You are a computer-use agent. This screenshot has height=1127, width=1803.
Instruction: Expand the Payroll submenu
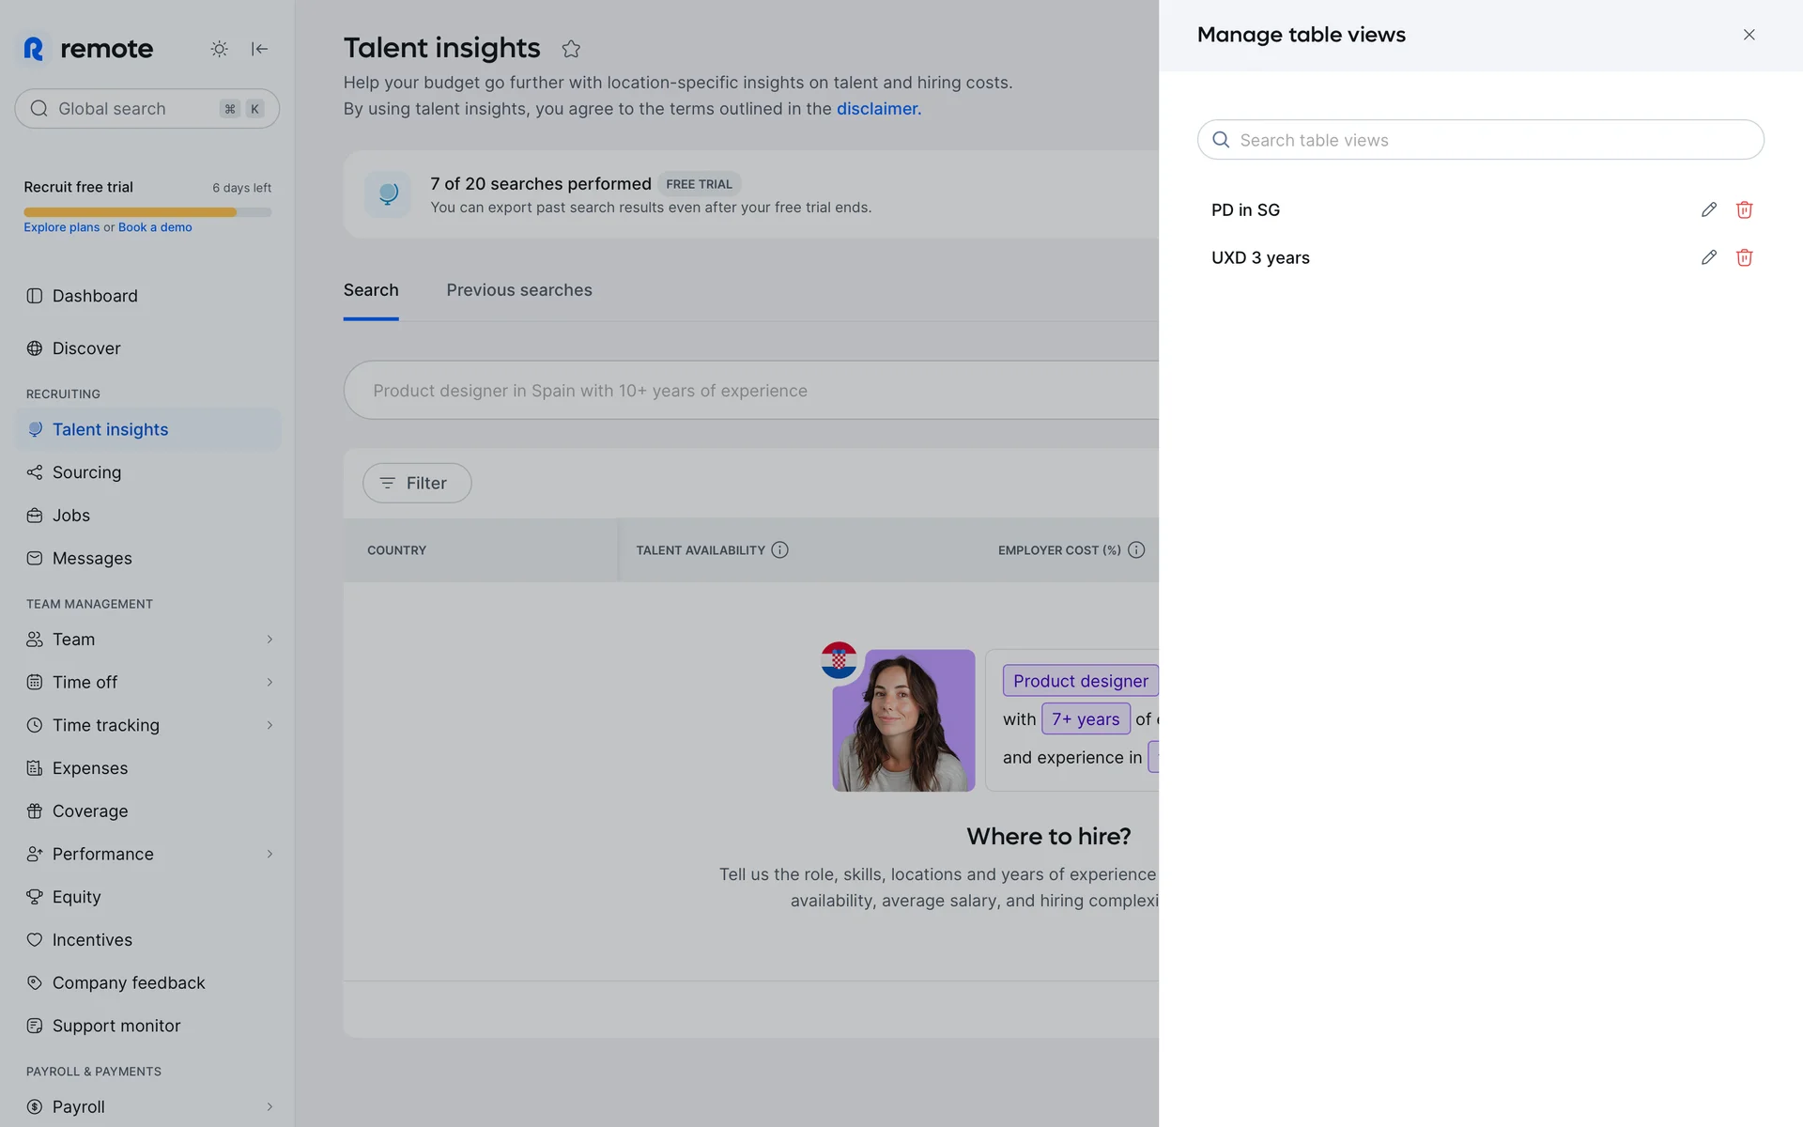tap(270, 1106)
